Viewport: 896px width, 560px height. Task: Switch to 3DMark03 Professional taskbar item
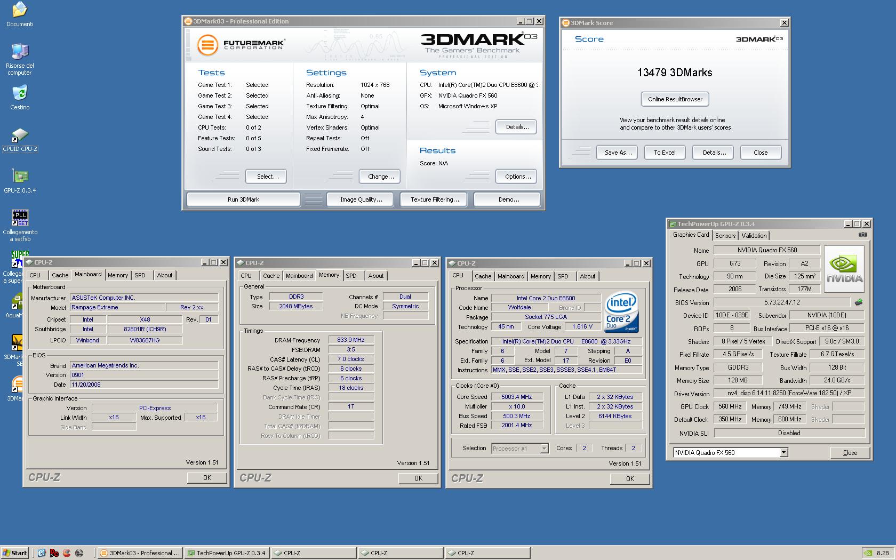point(140,553)
